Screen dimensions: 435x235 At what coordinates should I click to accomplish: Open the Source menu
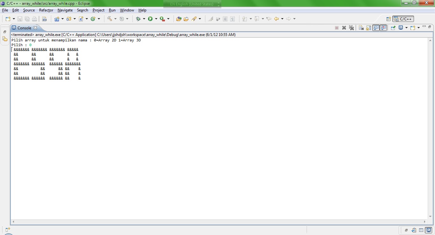[x=29, y=10]
